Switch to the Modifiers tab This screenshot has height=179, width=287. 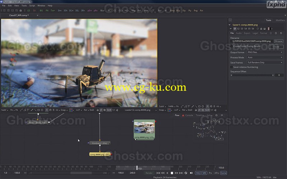tap(280, 20)
